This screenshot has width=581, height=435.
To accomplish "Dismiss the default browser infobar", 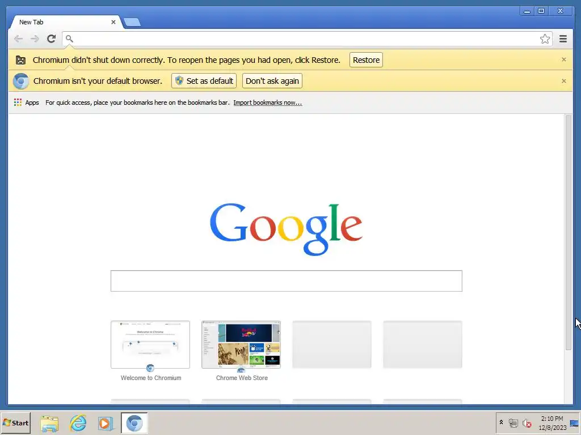I will point(563,81).
